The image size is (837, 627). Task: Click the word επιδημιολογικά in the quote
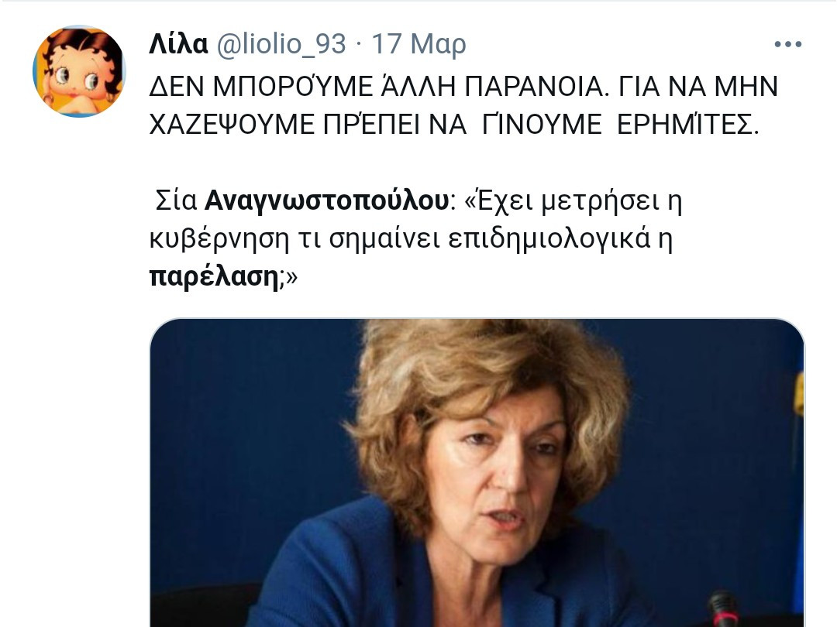point(549,239)
